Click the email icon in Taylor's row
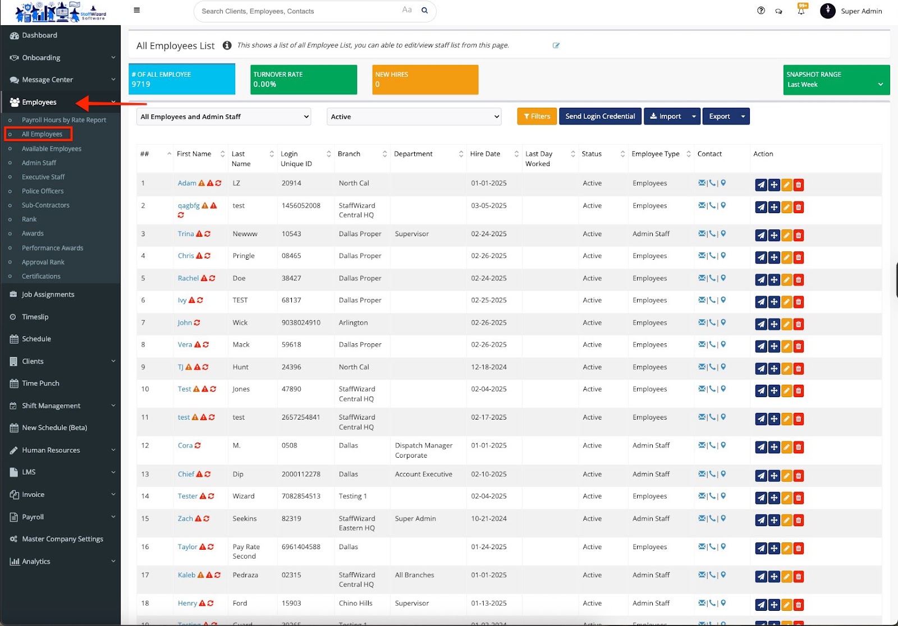Screen dimensions: 898x626 702,547
